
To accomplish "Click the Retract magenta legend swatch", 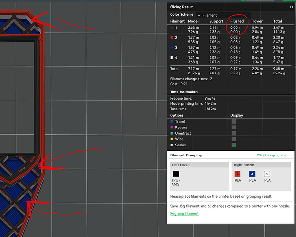I will 172,128.
